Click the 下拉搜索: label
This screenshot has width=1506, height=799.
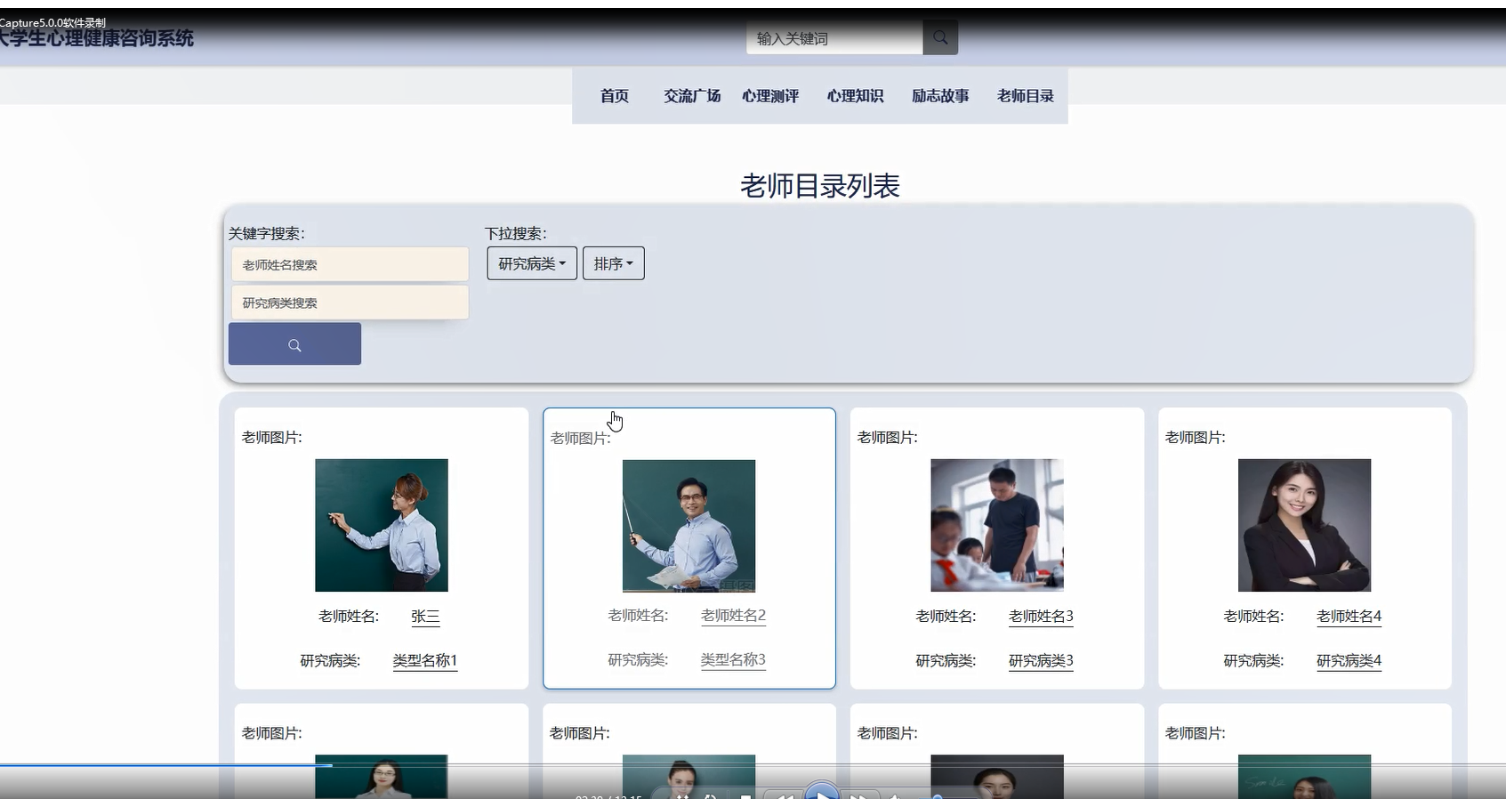point(516,233)
